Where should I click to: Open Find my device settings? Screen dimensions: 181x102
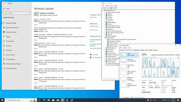tap(10, 55)
